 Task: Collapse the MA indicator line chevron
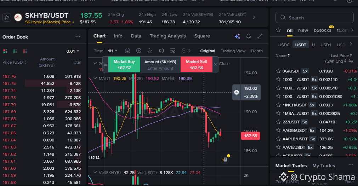click(x=95, y=79)
